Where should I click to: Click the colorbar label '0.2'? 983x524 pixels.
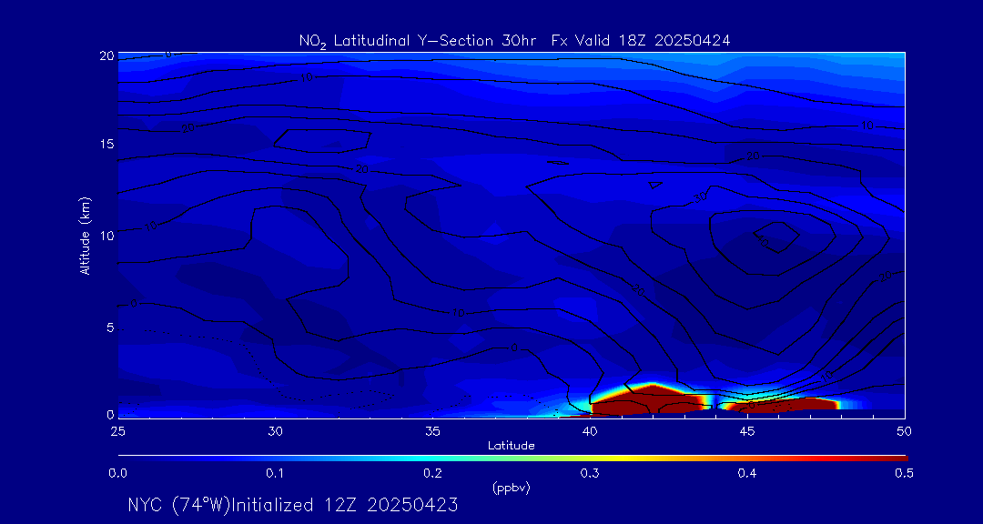pyautogui.click(x=432, y=474)
